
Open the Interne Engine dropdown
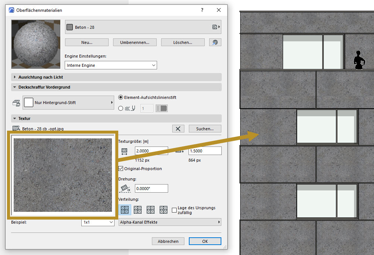110,65
